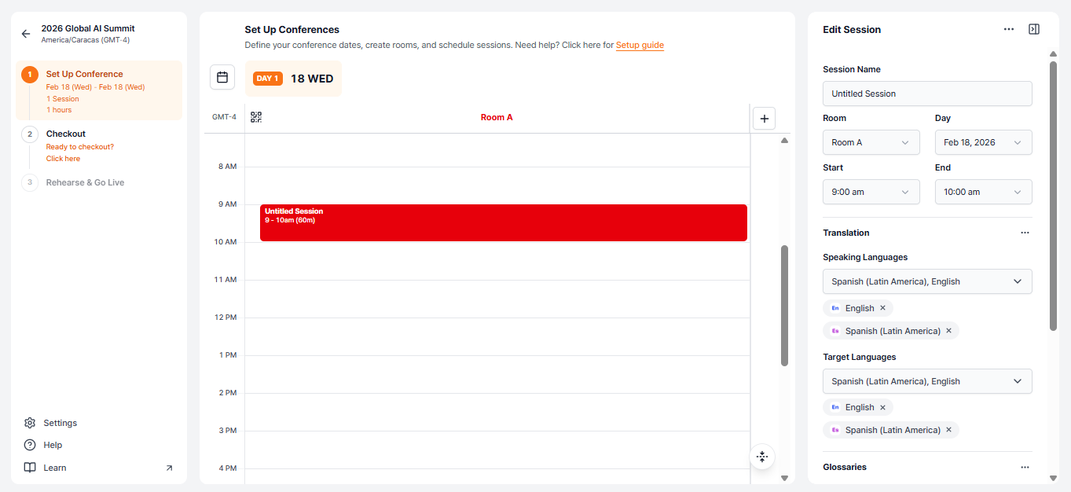Collapse the Edit Session side panel
The width and height of the screenshot is (1071, 492).
1034,29
